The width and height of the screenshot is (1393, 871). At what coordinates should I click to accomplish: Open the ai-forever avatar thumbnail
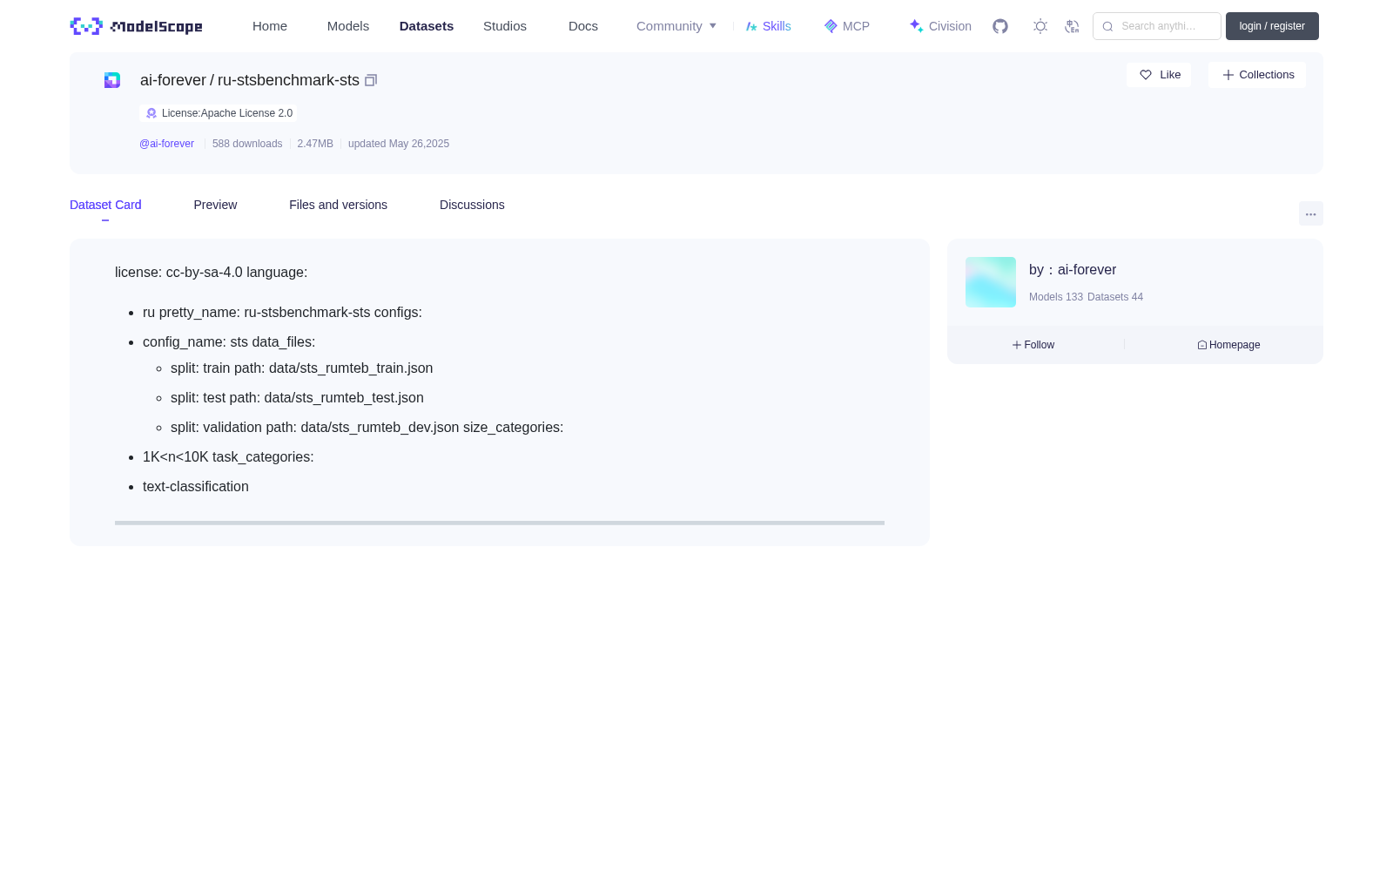tap(991, 282)
